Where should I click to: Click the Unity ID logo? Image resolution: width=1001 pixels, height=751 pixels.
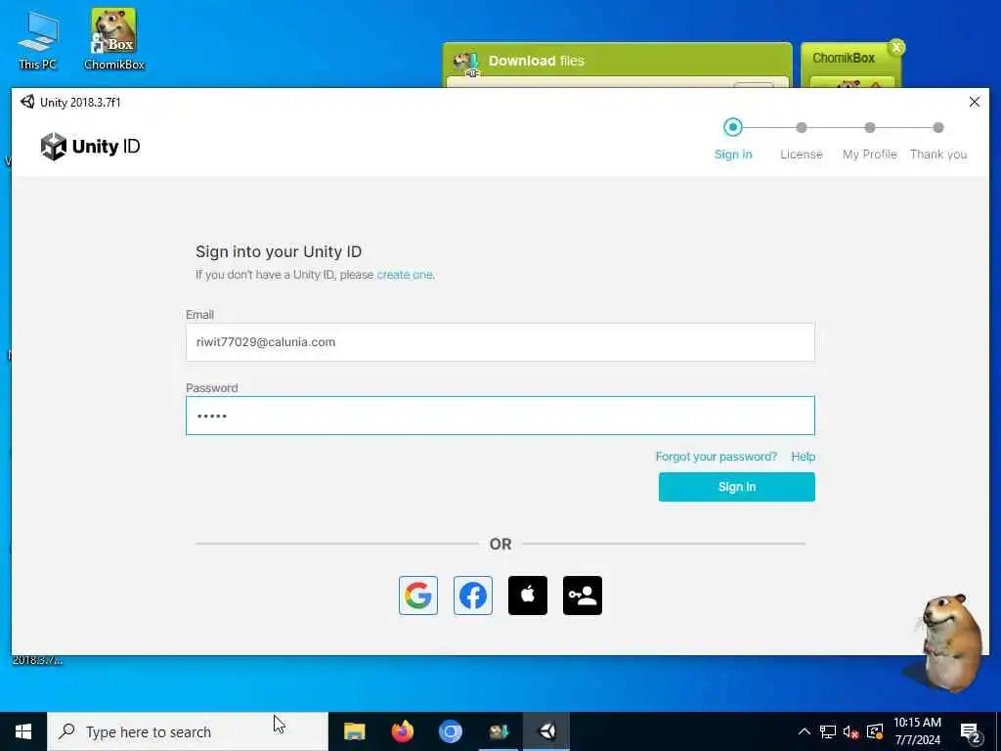point(90,147)
